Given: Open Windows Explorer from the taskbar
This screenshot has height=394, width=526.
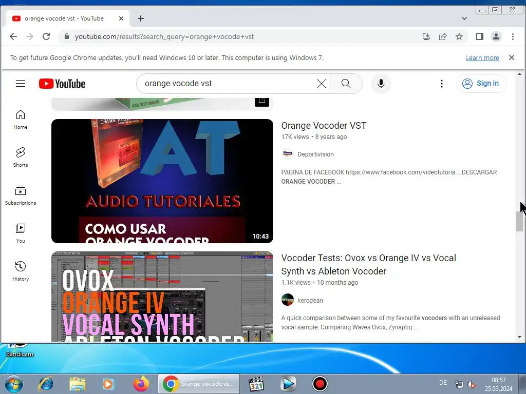Looking at the screenshot, I should pyautogui.click(x=77, y=384).
